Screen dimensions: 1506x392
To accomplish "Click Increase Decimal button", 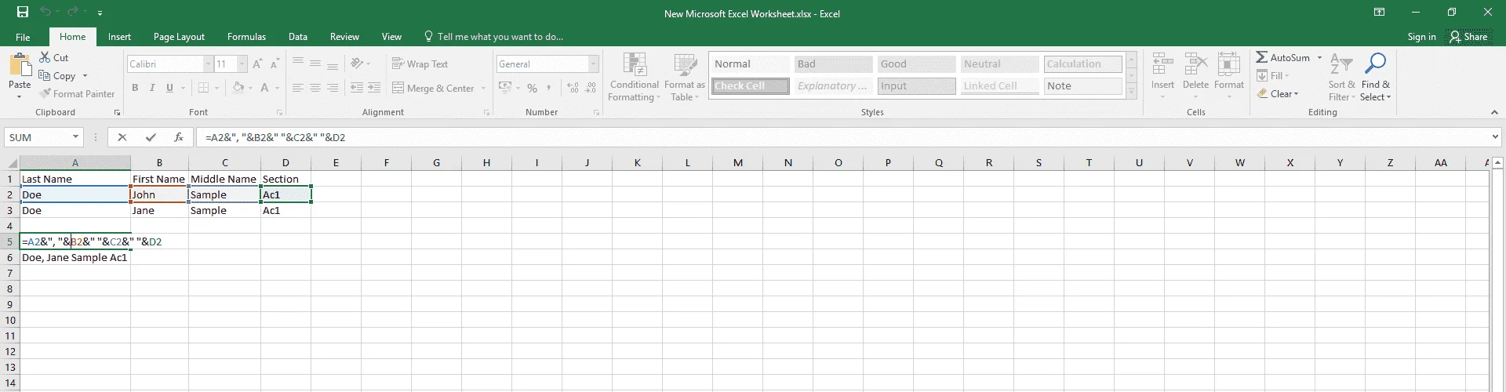I will click(x=573, y=88).
